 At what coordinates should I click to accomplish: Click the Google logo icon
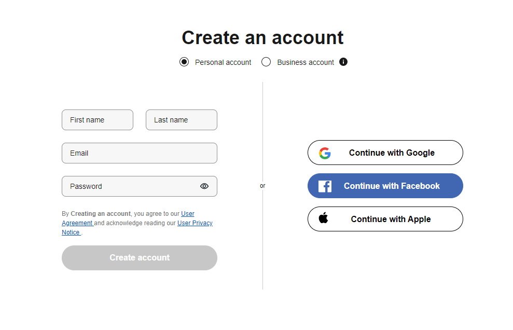point(325,153)
